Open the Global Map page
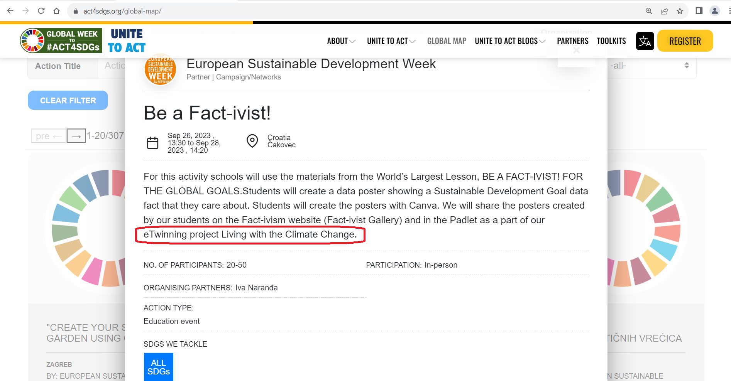The width and height of the screenshot is (731, 381). 447,41
